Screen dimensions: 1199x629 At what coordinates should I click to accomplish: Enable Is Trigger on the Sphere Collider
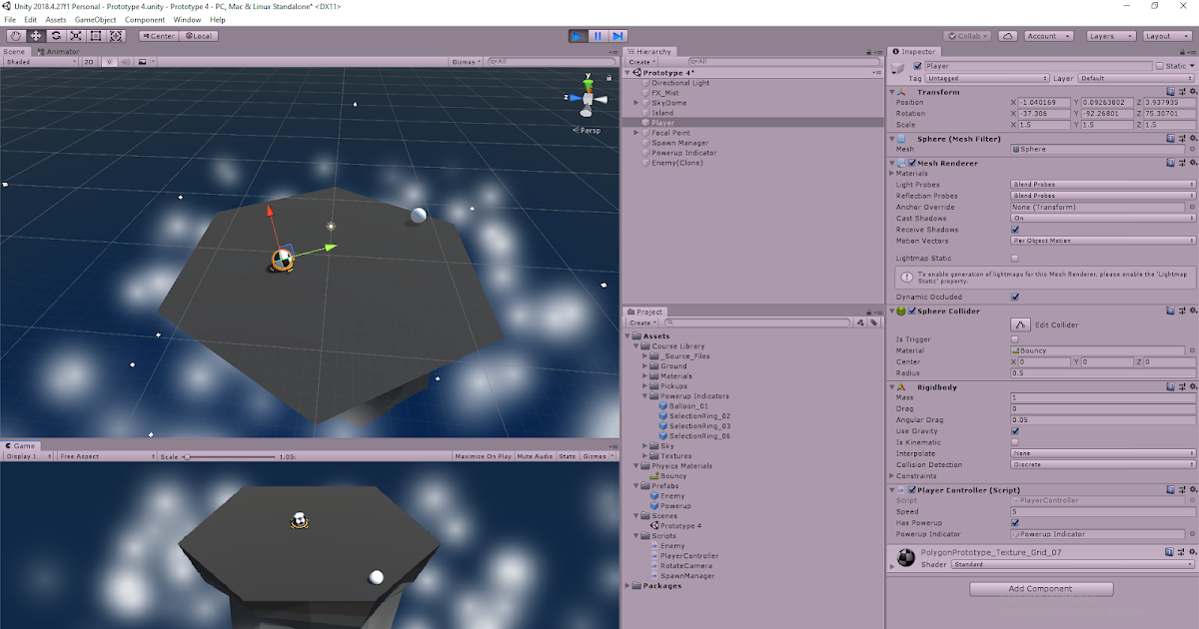pos(1014,339)
